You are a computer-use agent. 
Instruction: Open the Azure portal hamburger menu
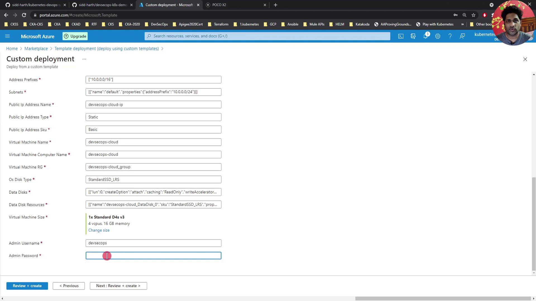pyautogui.click(x=8, y=36)
